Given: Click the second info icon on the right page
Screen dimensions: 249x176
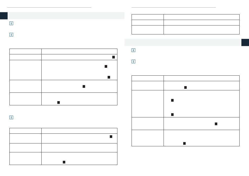Looking at the screenshot, I should (x=133, y=61).
